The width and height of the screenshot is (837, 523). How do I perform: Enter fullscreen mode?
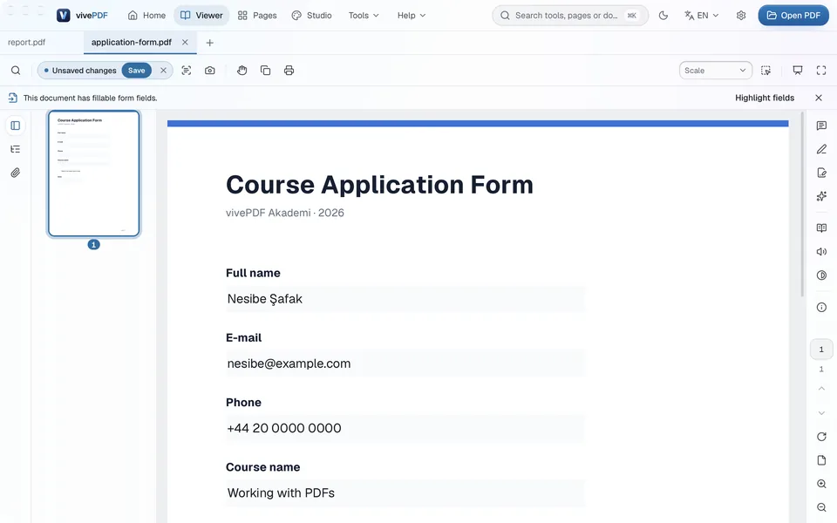click(821, 71)
